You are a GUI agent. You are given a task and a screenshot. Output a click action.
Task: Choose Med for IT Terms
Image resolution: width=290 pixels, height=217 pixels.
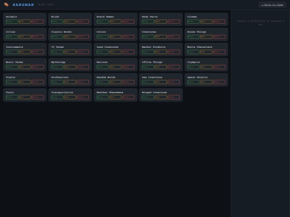tap(70, 51)
